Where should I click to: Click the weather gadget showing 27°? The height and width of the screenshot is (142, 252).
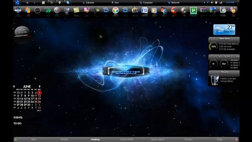(x=224, y=30)
